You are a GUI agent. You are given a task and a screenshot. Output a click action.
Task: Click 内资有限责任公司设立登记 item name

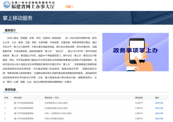[x=56, y=103]
